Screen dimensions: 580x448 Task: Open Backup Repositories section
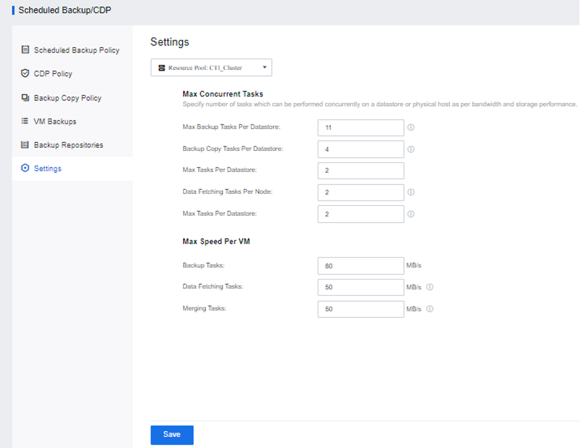click(x=68, y=145)
